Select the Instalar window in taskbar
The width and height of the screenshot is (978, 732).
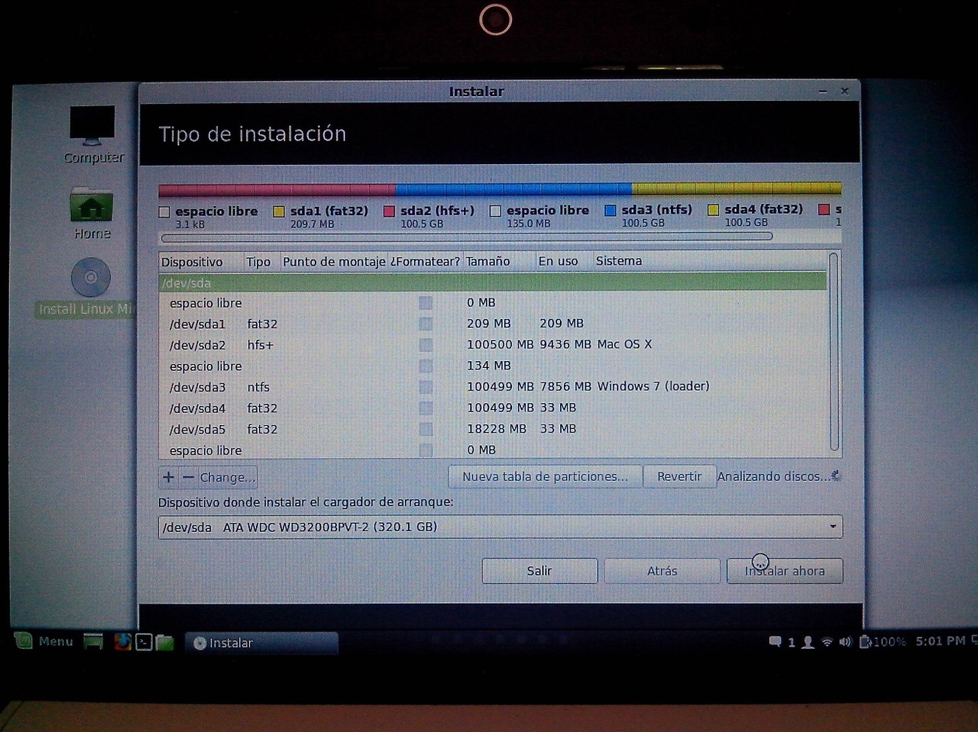point(261,643)
